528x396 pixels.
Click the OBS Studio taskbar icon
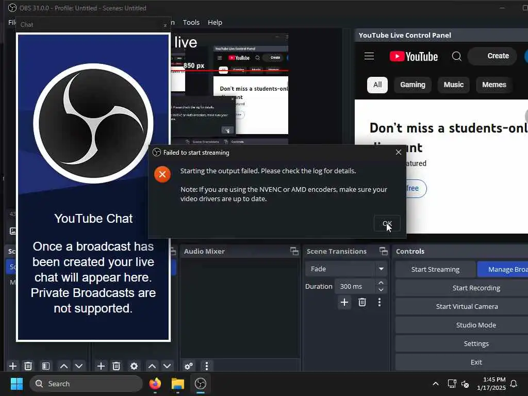point(201,384)
